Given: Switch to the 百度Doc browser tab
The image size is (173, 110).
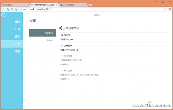Looking at the screenshot, I should tap(16, 5).
